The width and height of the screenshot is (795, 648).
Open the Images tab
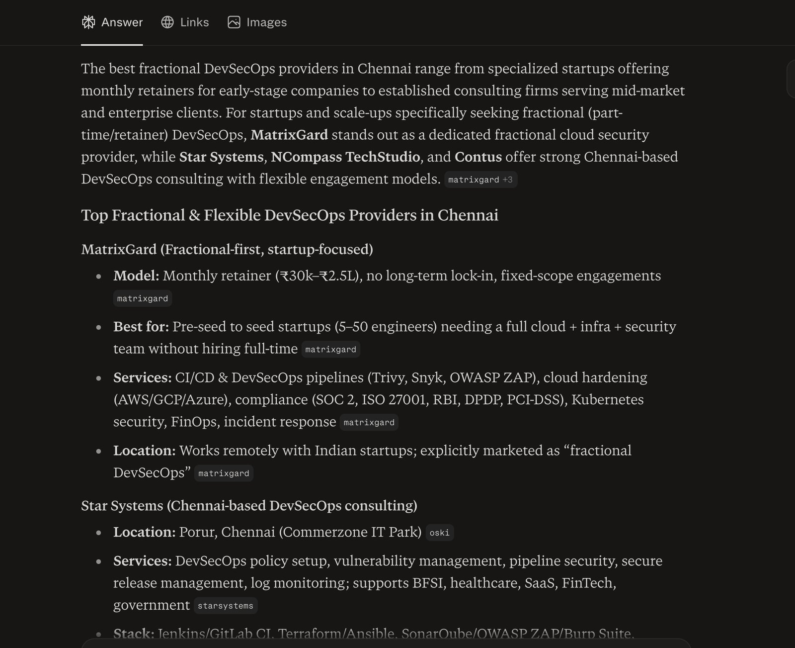[257, 22]
